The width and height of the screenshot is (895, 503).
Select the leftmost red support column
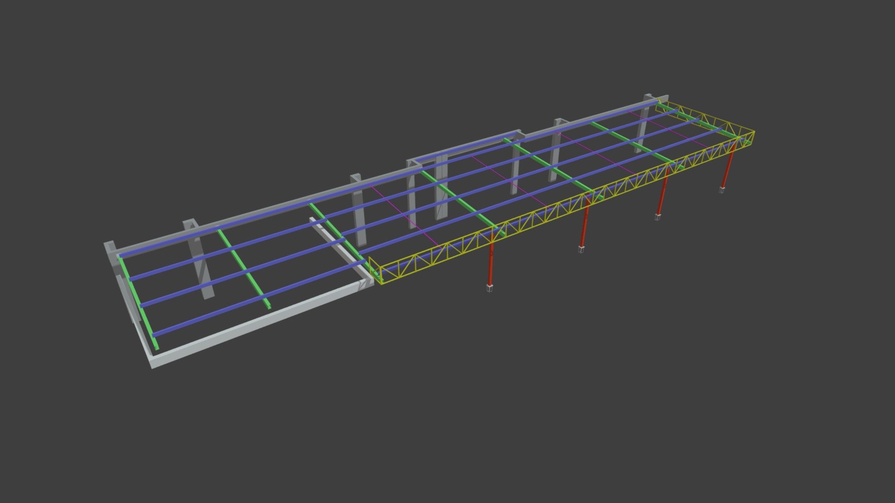tap(490, 262)
